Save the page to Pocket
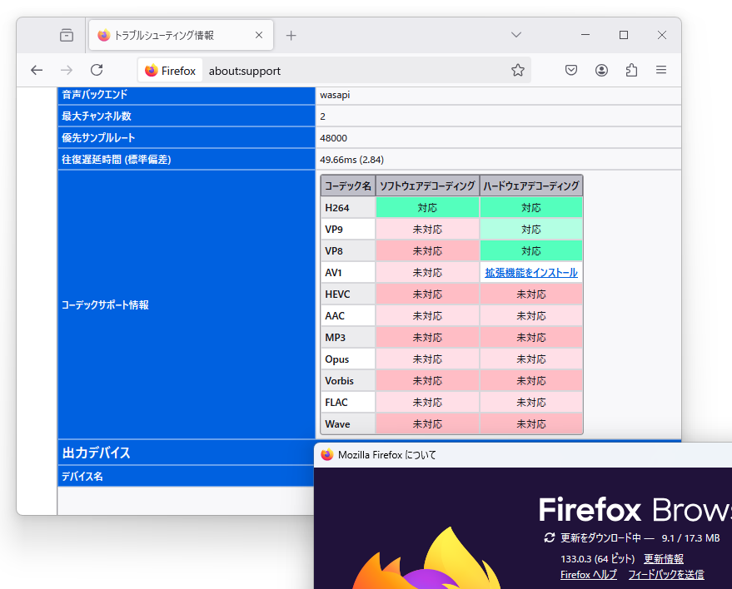The image size is (732, 589). pos(571,71)
